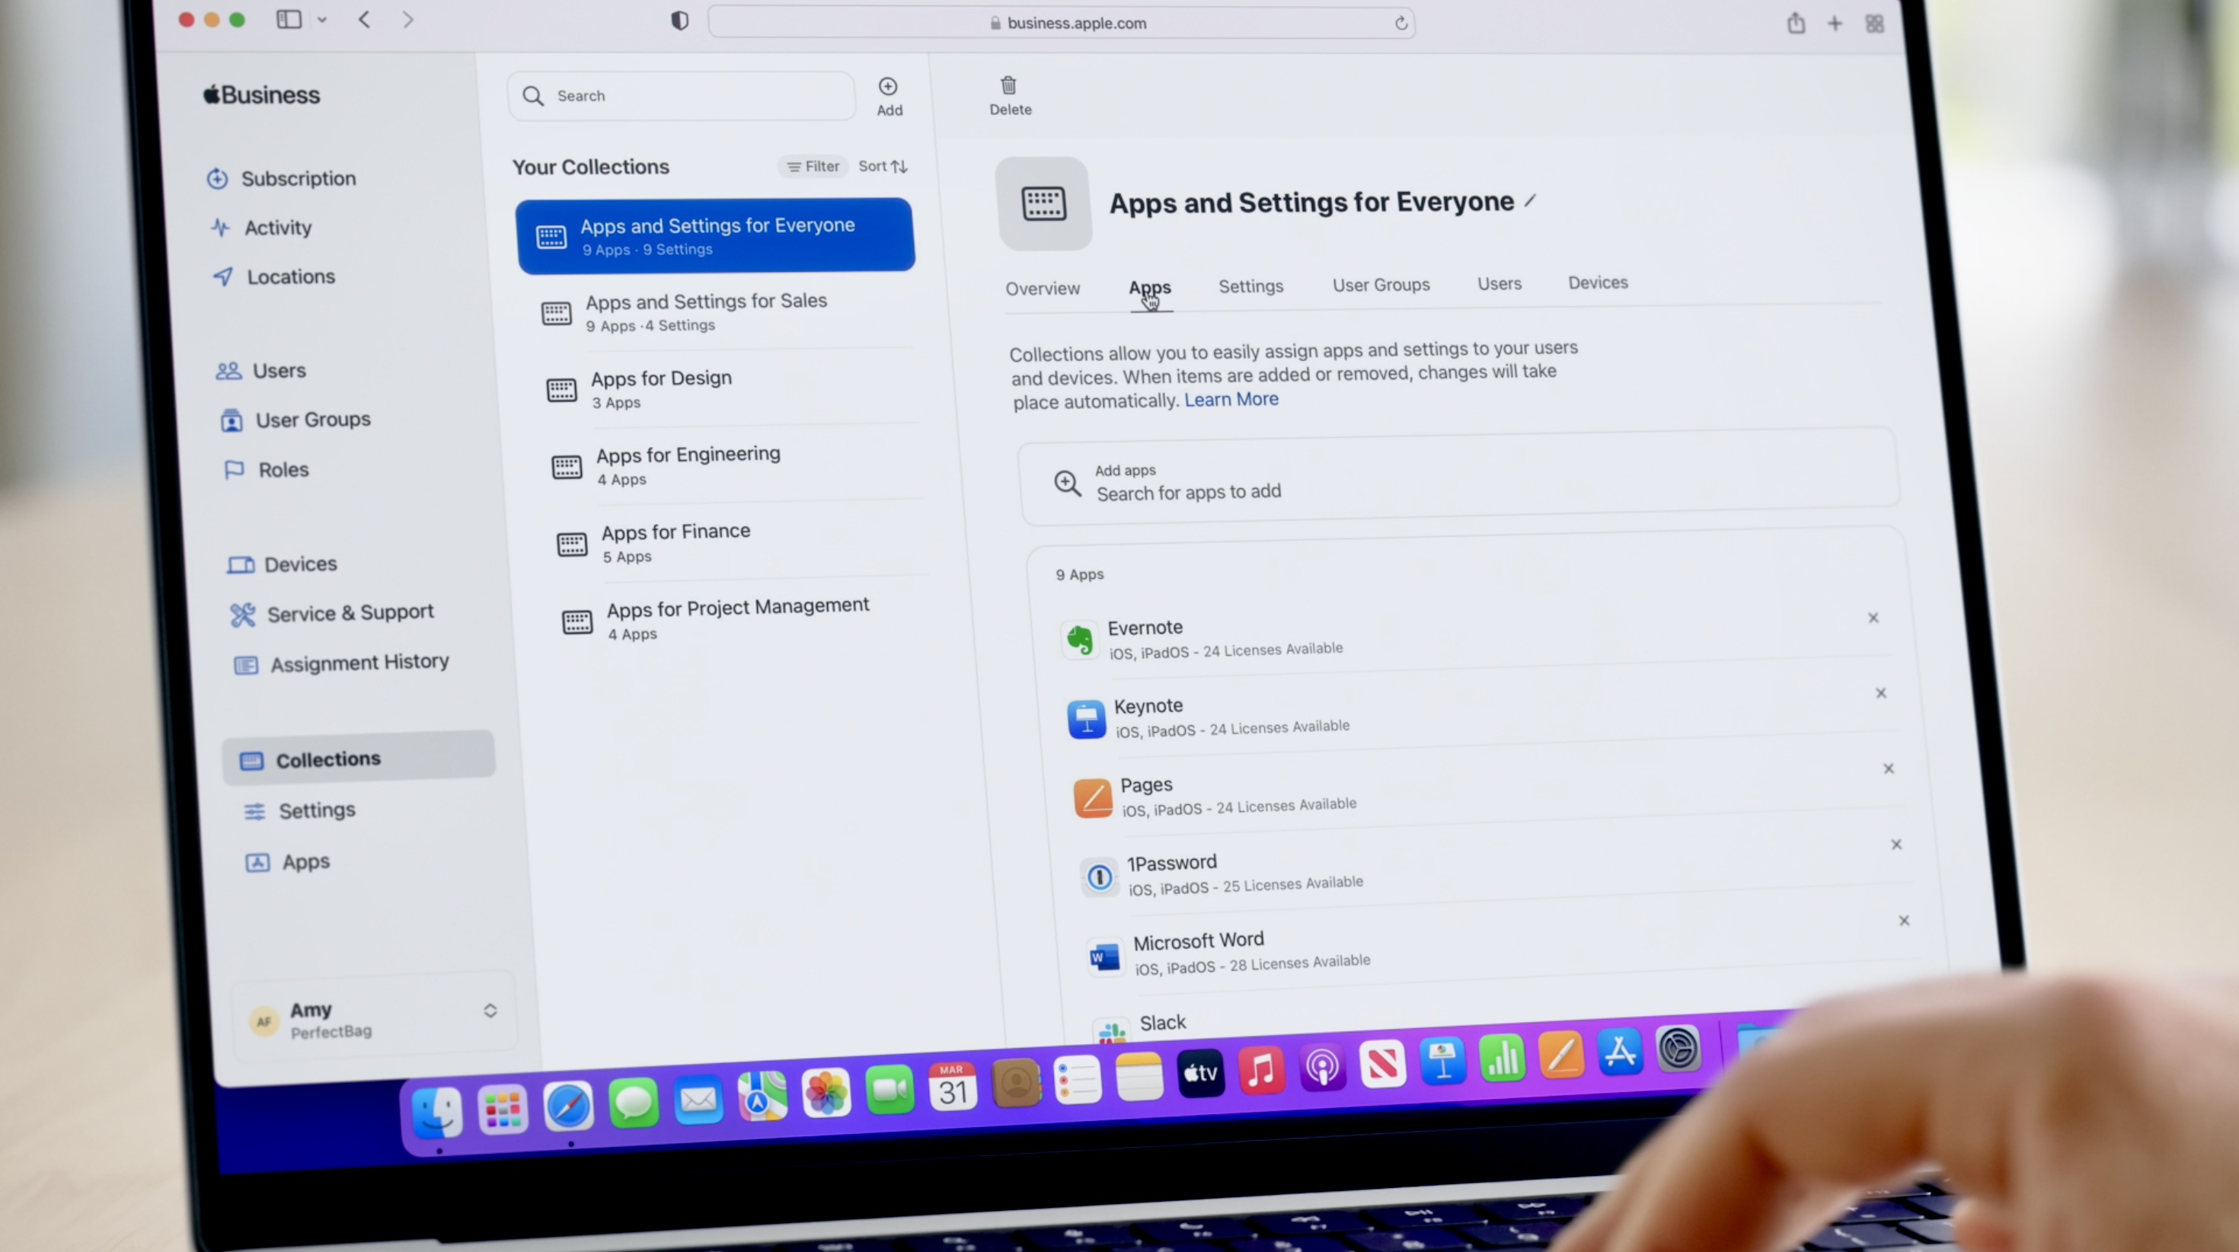The image size is (2239, 1252).
Task: Open Roles in the sidebar
Action: coord(267,469)
